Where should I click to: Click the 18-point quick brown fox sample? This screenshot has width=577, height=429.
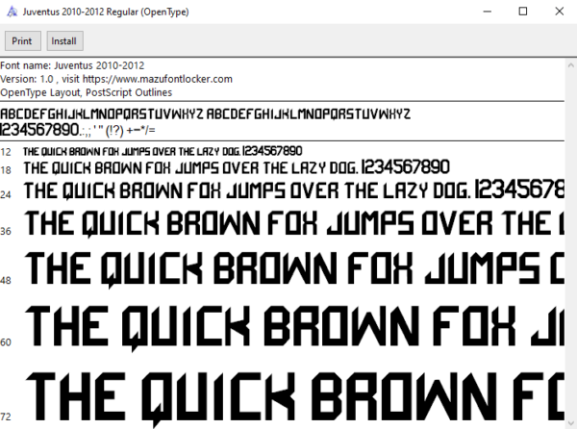click(x=237, y=167)
